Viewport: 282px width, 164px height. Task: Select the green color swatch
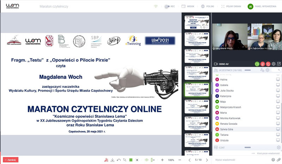pos(131,160)
